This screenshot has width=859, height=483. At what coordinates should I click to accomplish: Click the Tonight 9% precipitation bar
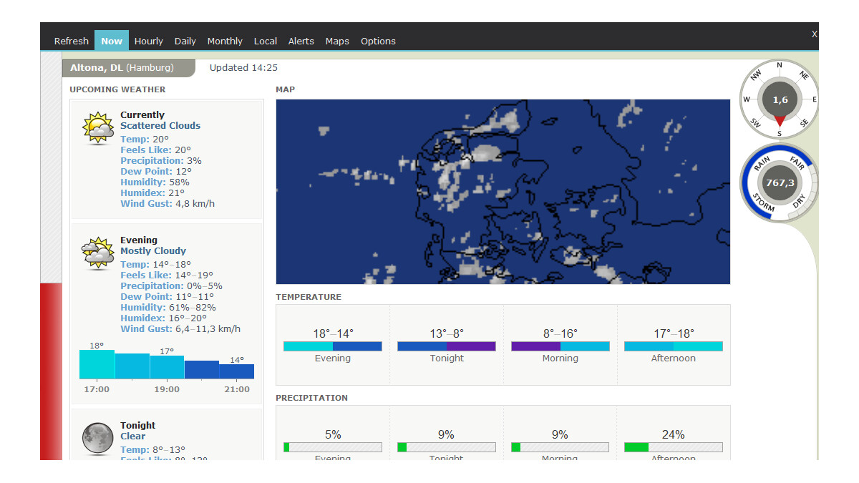point(447,447)
